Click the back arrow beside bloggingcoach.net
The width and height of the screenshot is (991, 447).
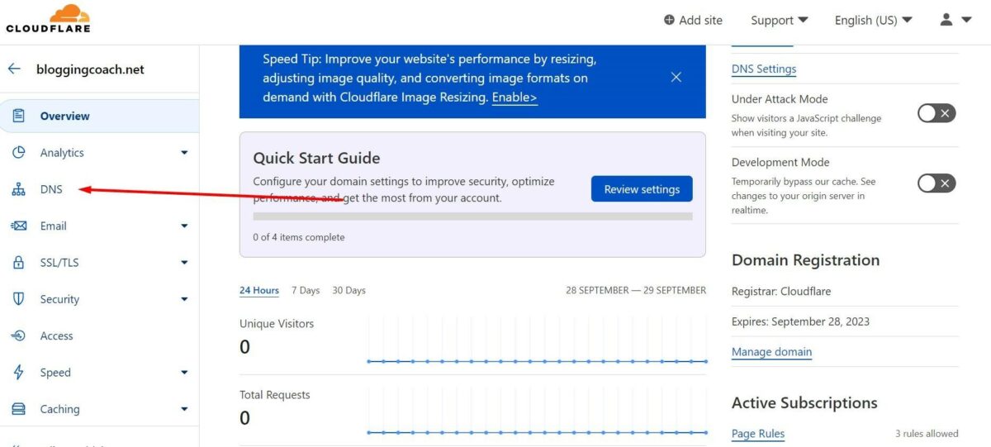point(14,69)
